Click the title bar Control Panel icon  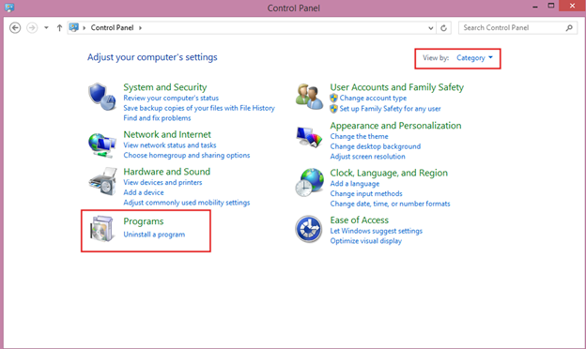click(9, 8)
